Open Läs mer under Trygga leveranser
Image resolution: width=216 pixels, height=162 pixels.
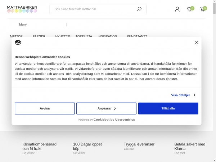pyautogui.click(x=129, y=149)
